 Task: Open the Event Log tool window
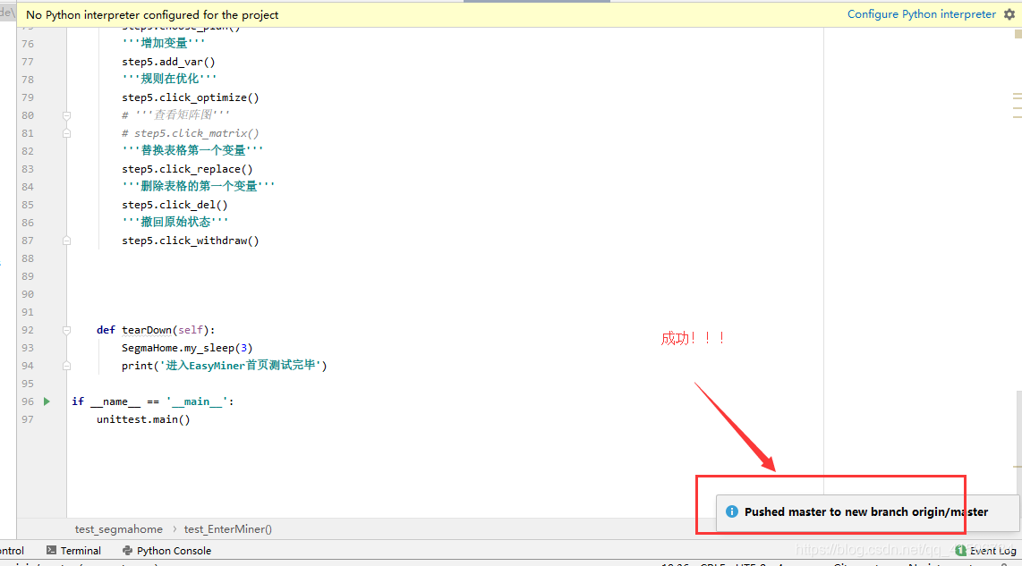click(985, 551)
